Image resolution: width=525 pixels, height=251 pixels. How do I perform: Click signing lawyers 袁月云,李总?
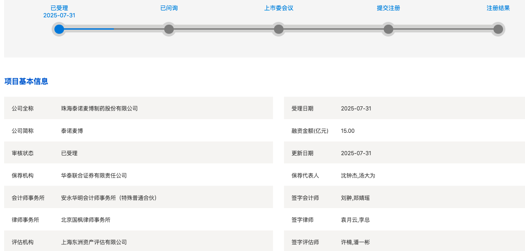(355, 220)
